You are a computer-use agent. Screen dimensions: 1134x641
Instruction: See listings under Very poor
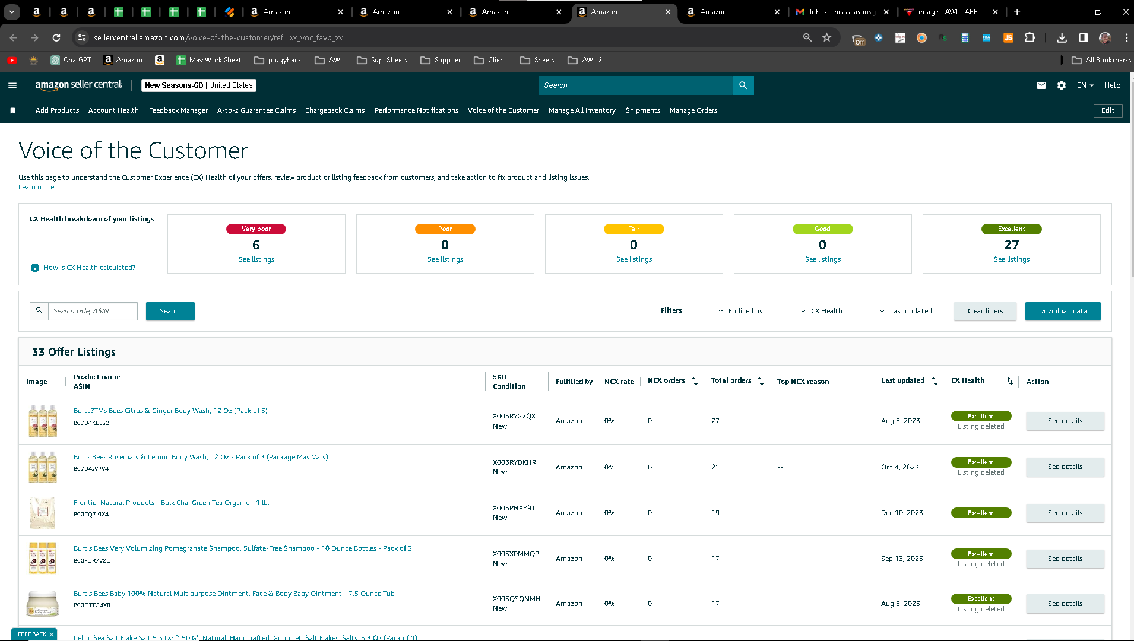click(x=256, y=259)
